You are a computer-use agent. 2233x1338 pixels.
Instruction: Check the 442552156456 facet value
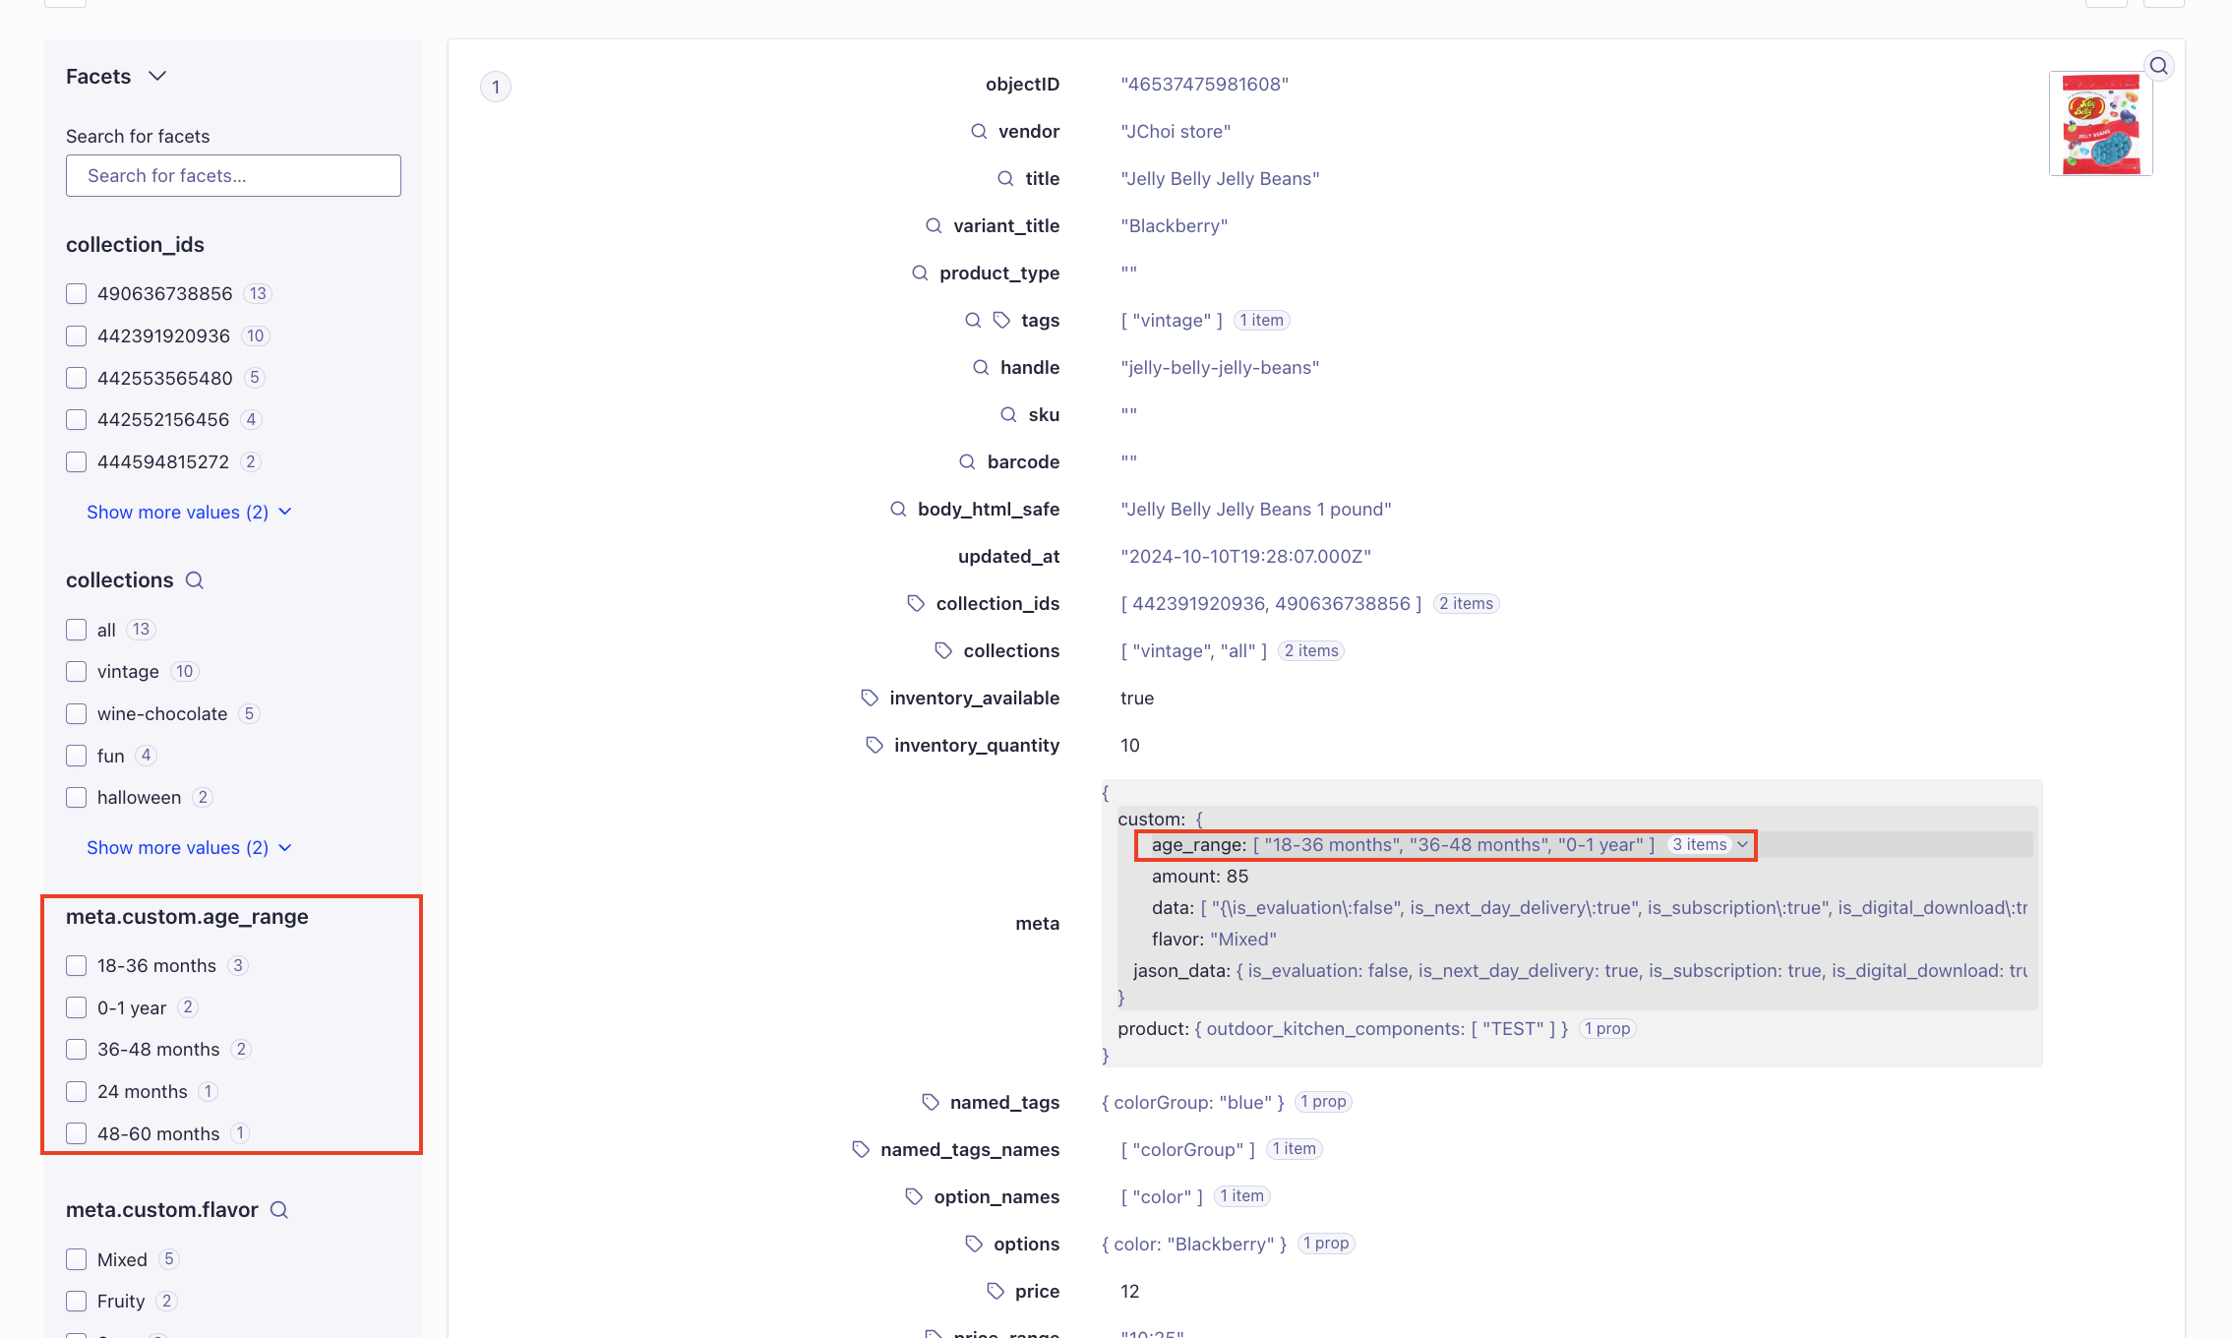pyautogui.click(x=77, y=419)
